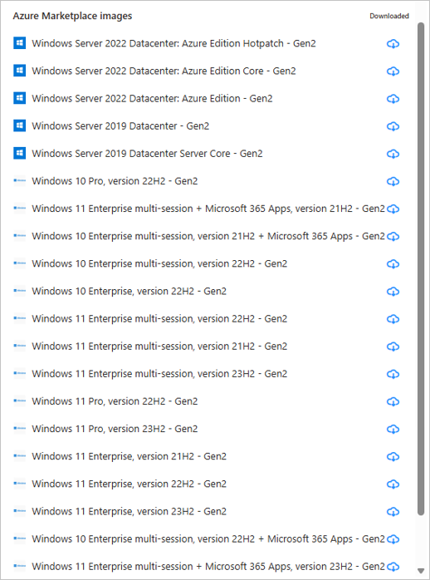
Task: Select Windows 11 Enterprise multi-session, version 22H2 text
Action: coord(159,318)
